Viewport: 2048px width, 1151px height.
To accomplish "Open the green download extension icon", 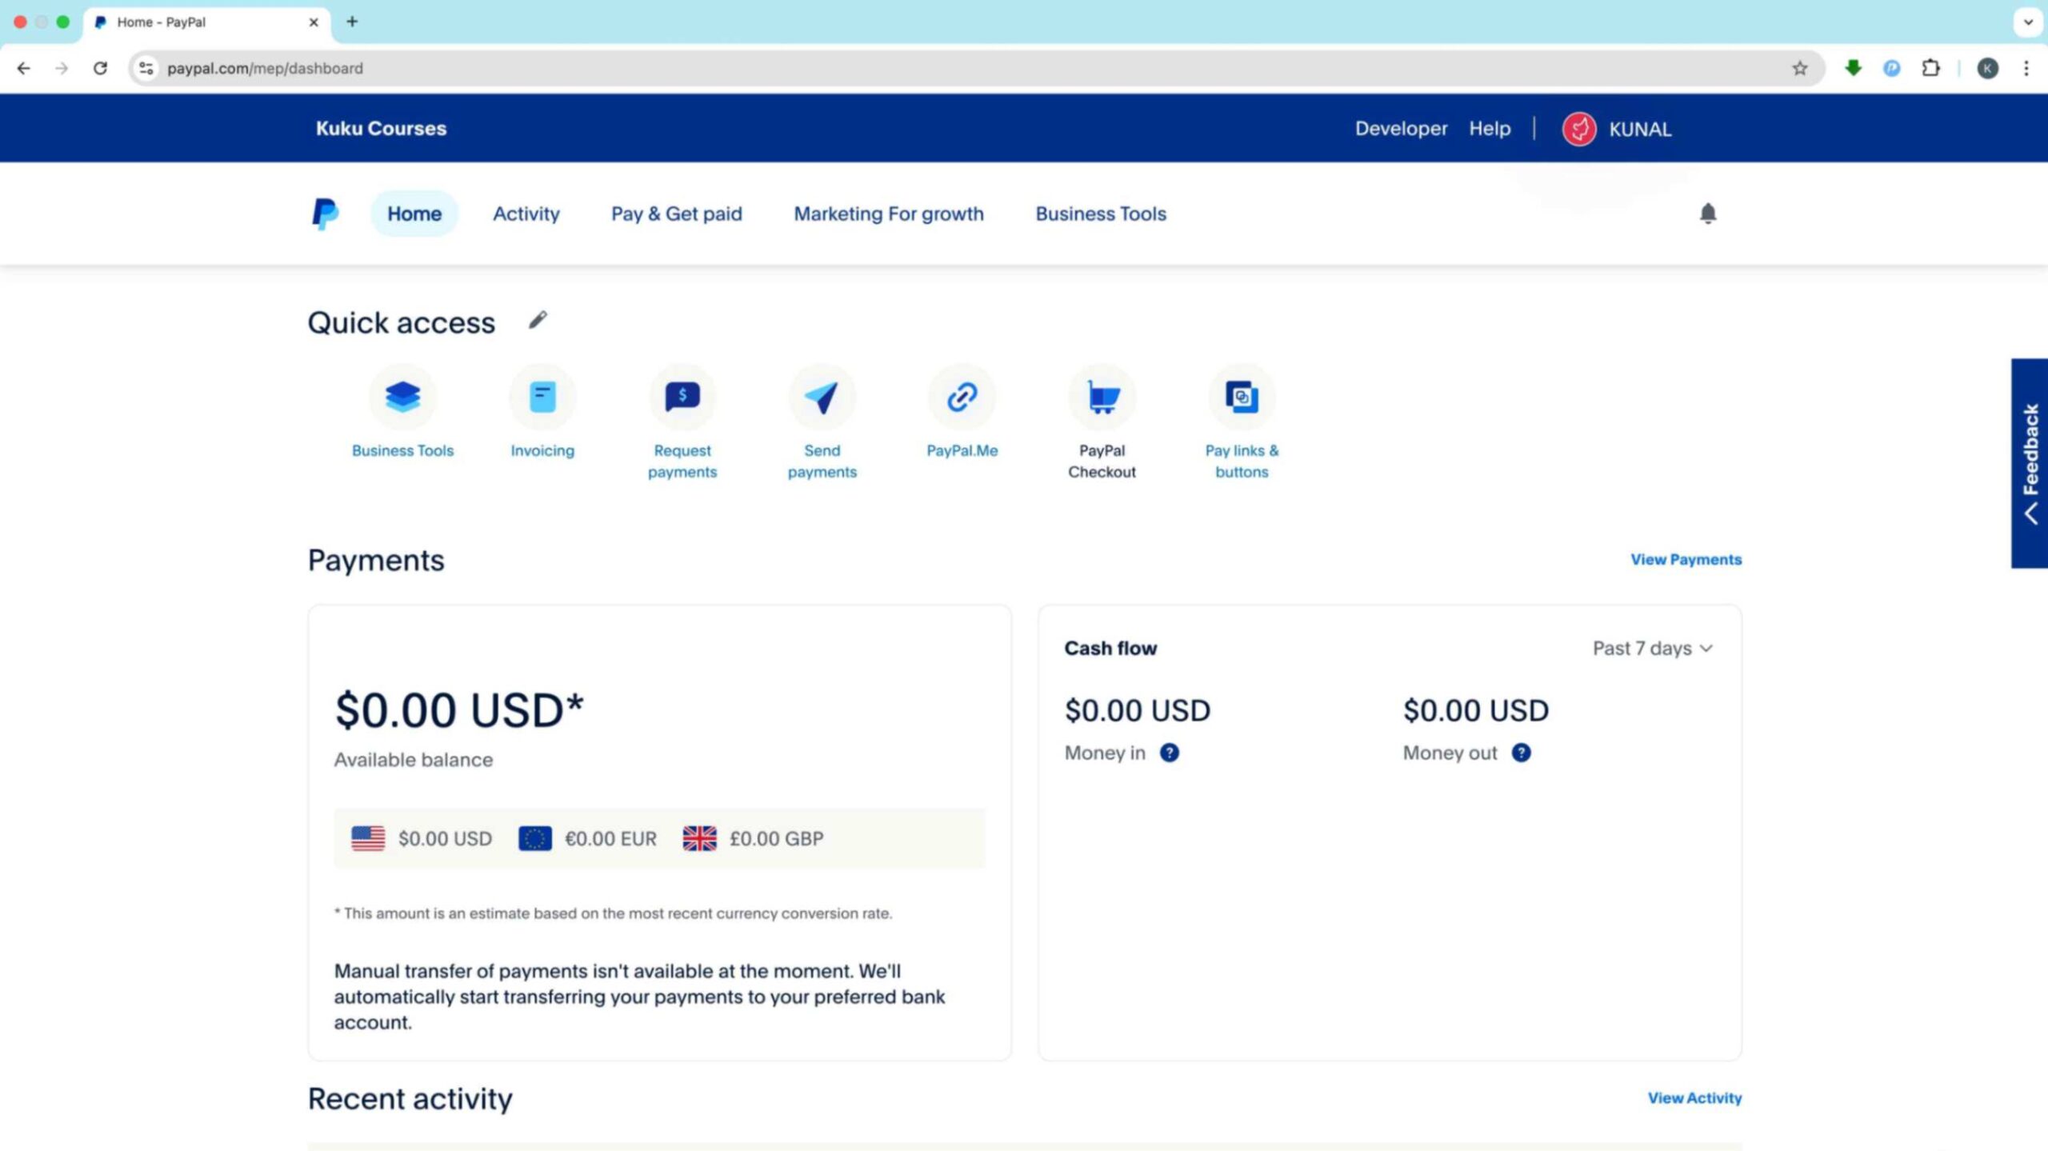I will pyautogui.click(x=1853, y=68).
